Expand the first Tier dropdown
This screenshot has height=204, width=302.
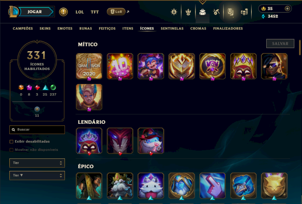37,163
